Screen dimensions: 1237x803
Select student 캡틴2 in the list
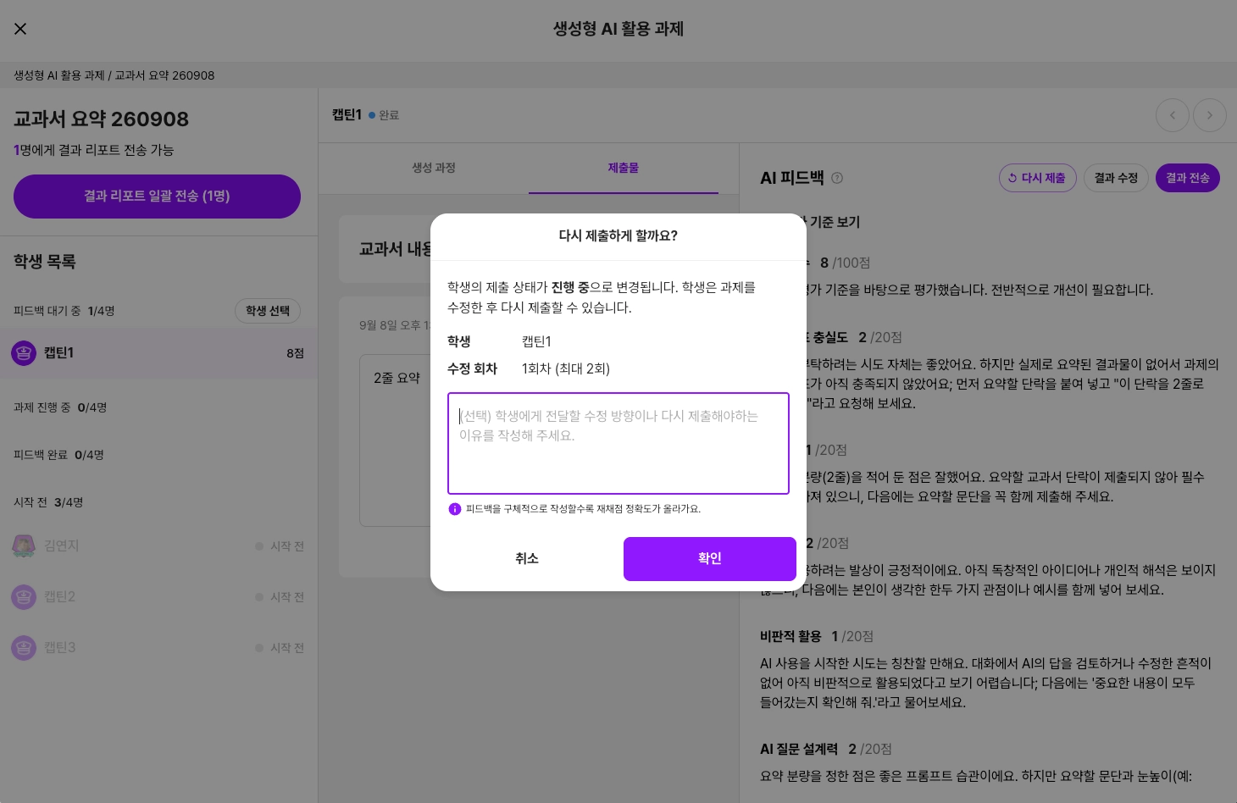[x=158, y=597]
